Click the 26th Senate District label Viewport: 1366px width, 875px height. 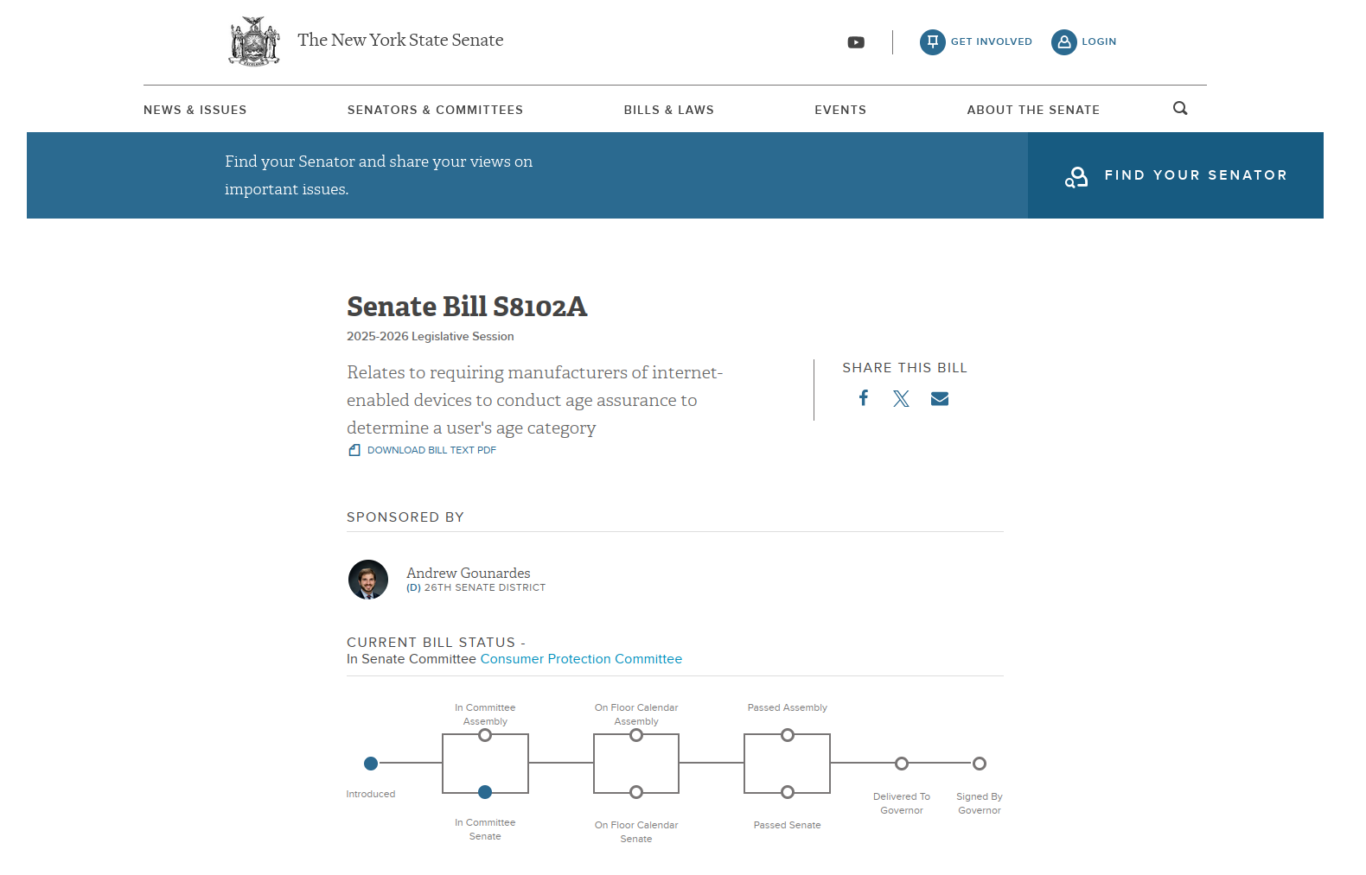[485, 587]
